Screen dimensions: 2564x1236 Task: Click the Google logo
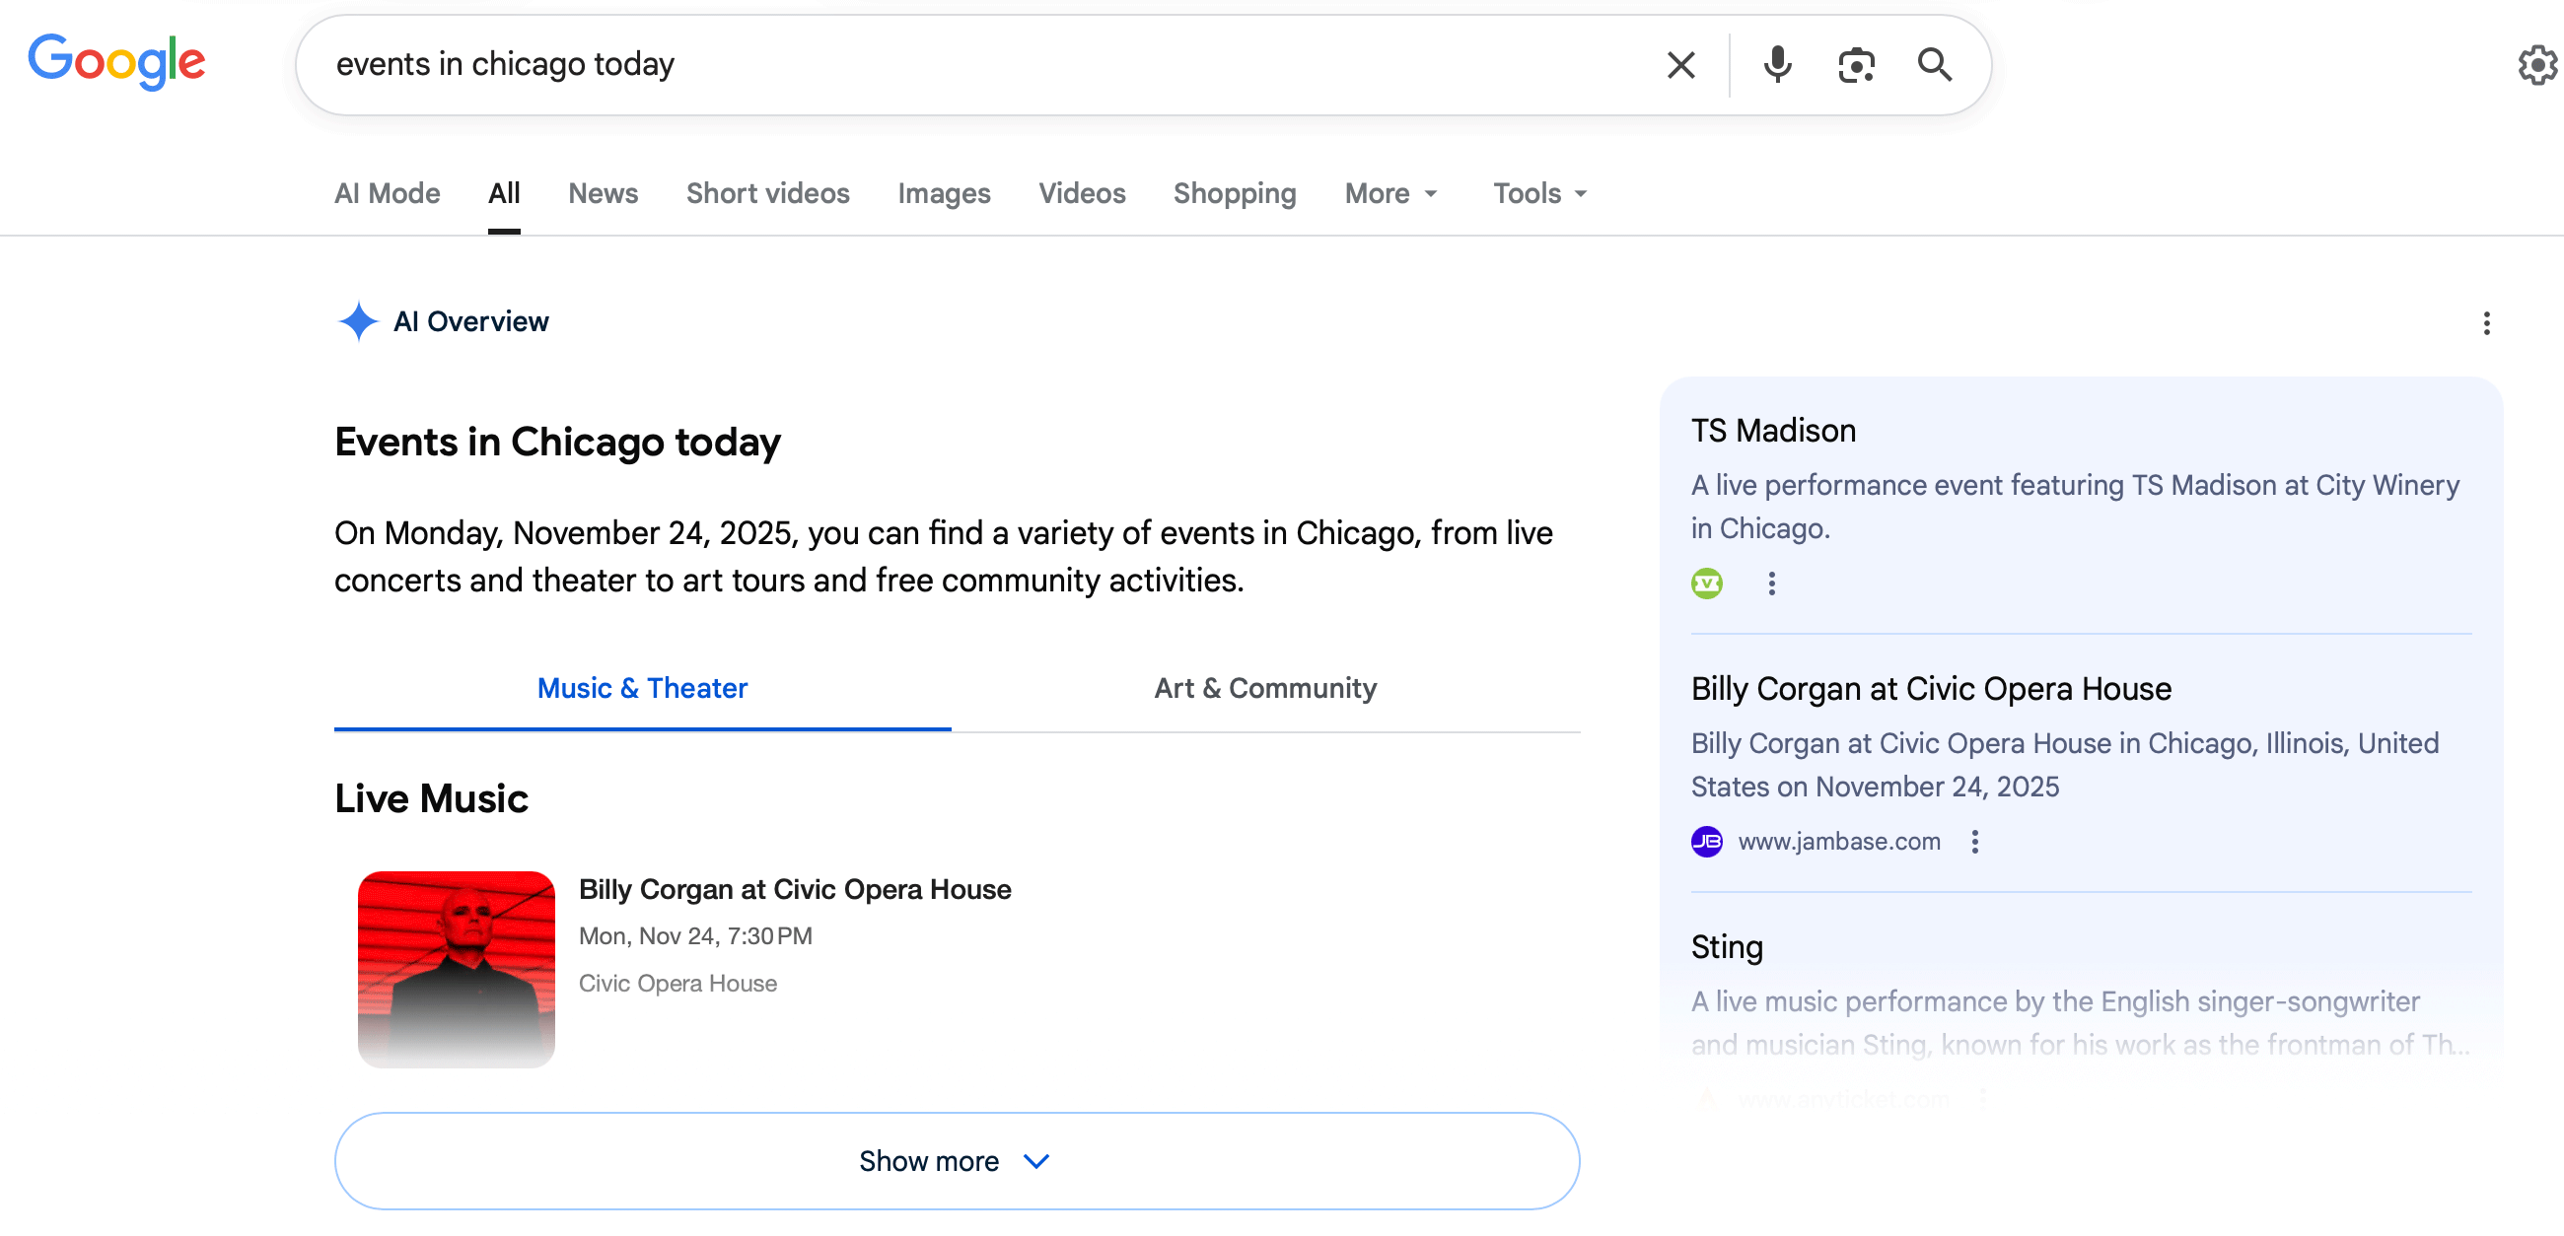116,62
